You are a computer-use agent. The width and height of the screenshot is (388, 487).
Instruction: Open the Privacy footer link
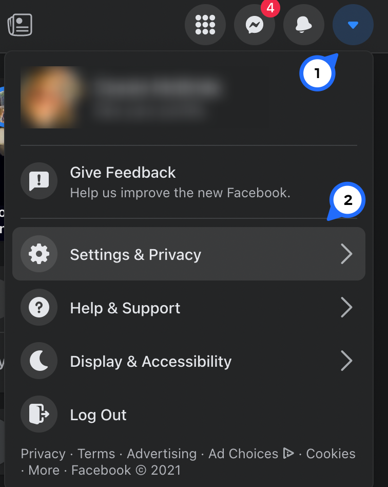click(43, 454)
